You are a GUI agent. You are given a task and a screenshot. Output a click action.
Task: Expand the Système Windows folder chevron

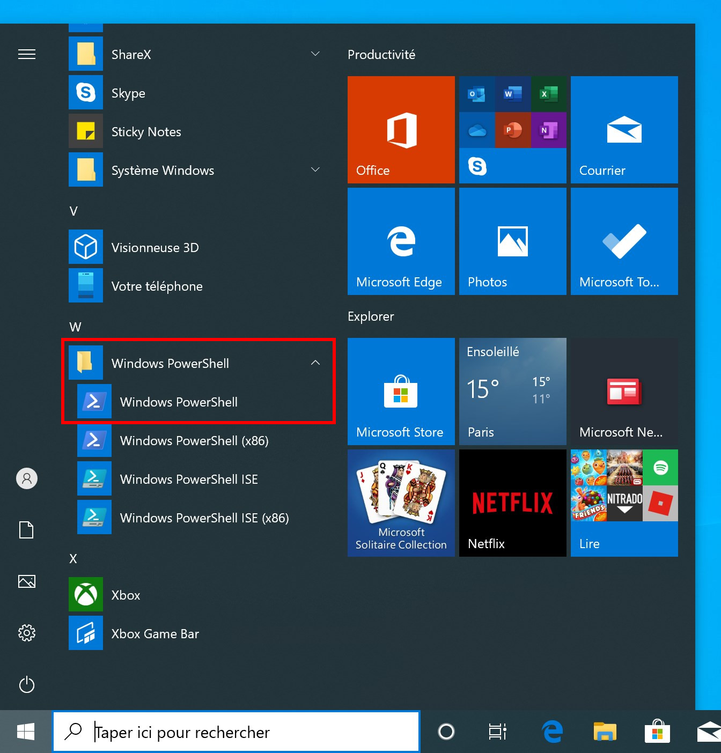(x=315, y=169)
